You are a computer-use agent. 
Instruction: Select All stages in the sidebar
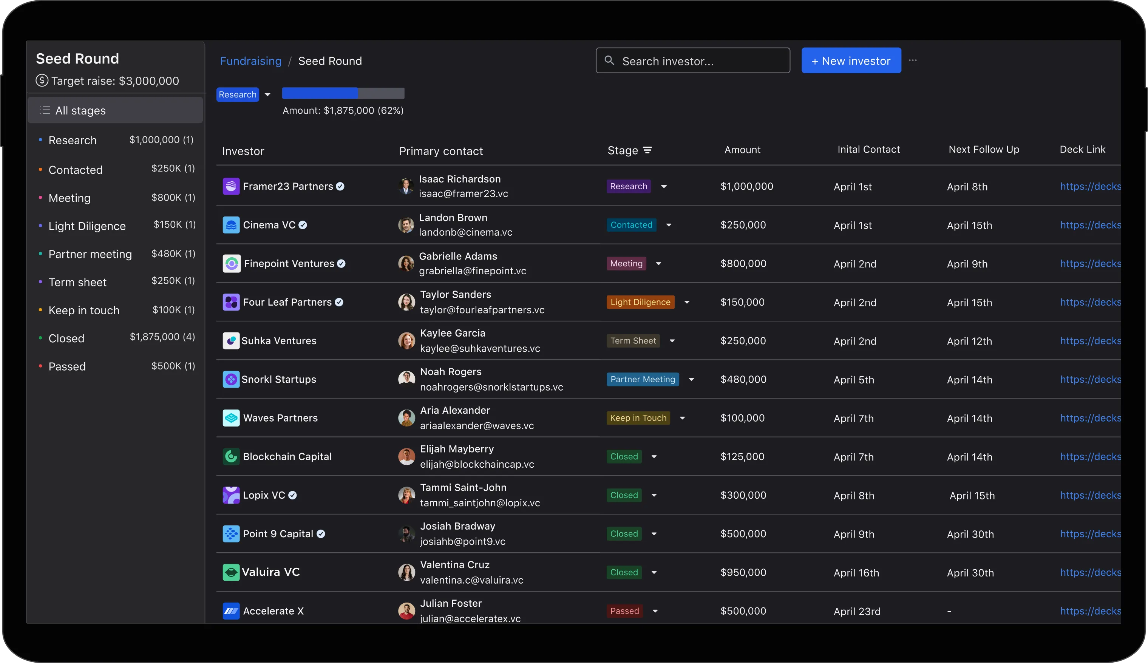[115, 110]
